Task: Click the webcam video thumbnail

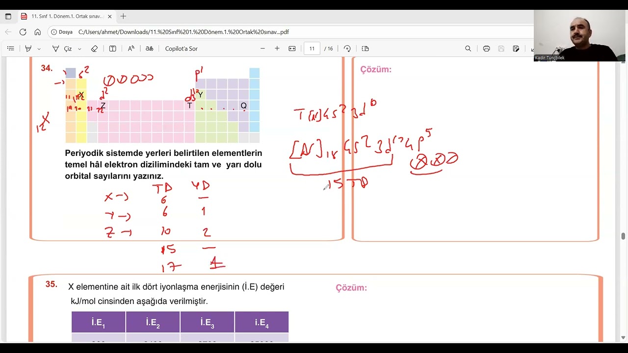Action: click(x=580, y=35)
